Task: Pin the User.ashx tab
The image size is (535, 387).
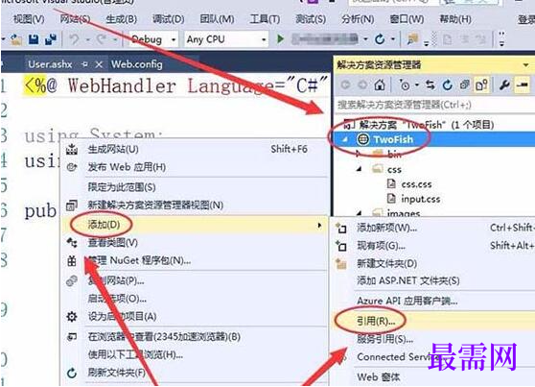Action: click(x=85, y=64)
